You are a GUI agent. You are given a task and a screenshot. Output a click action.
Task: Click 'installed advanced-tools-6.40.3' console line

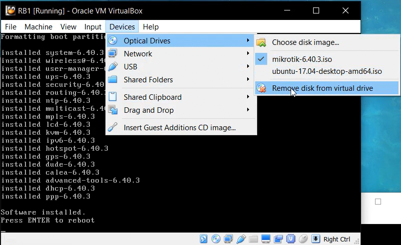tap(70, 180)
